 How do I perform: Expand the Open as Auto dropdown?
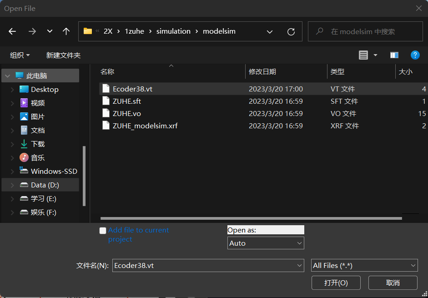click(x=266, y=243)
